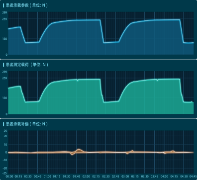Click the 130 label on the green chart axis
Screen dimensions: 197x180
coord(5,98)
